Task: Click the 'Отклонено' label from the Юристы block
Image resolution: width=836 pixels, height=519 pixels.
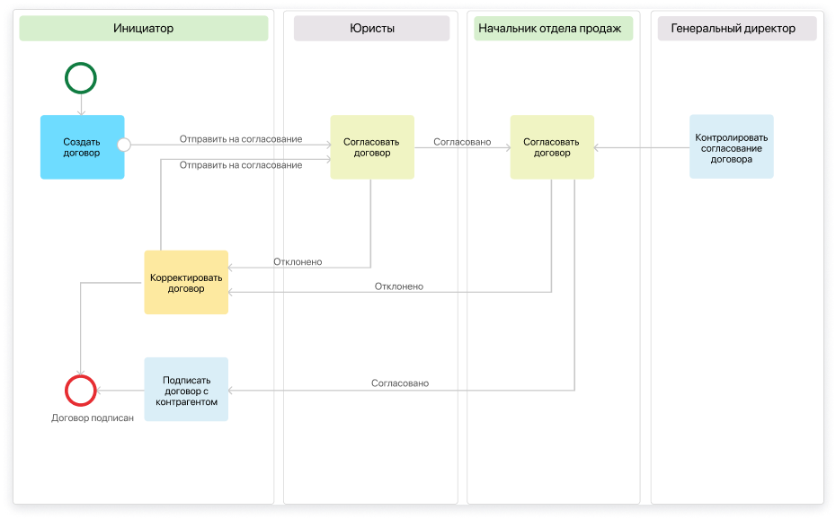Action: pos(298,262)
